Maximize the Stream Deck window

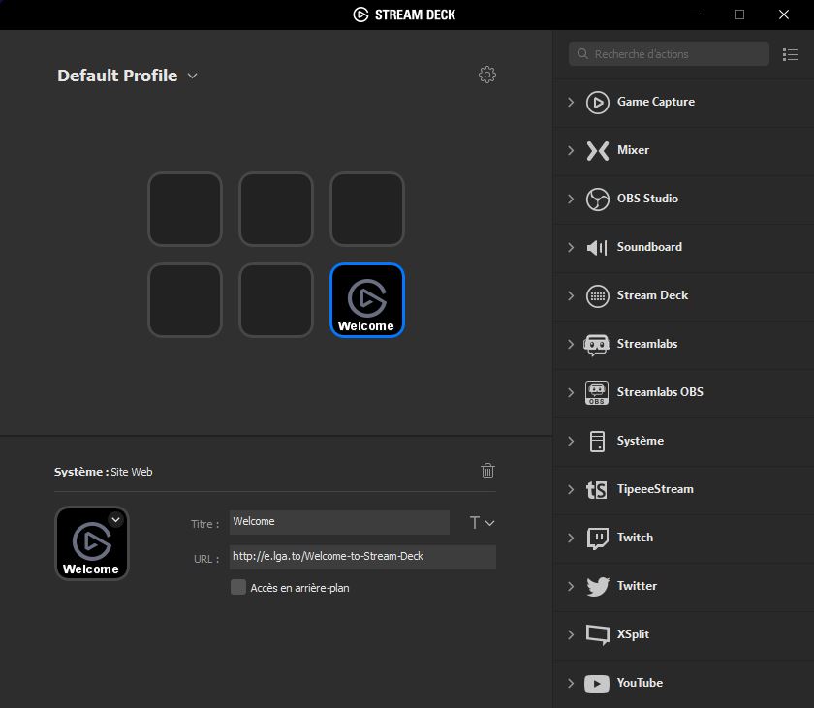pos(739,15)
